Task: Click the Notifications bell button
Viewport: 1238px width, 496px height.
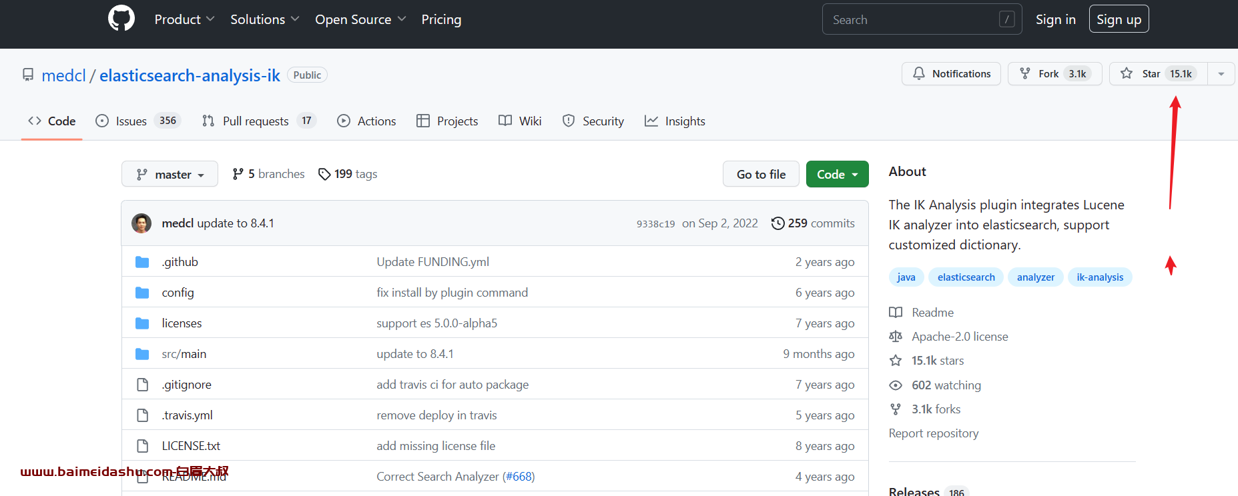Action: click(951, 74)
